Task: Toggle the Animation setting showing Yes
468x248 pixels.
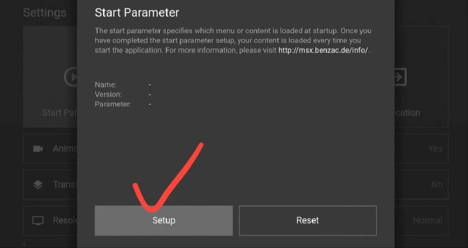Action: pos(435,149)
